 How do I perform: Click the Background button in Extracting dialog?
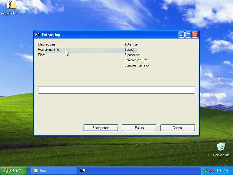101,128
